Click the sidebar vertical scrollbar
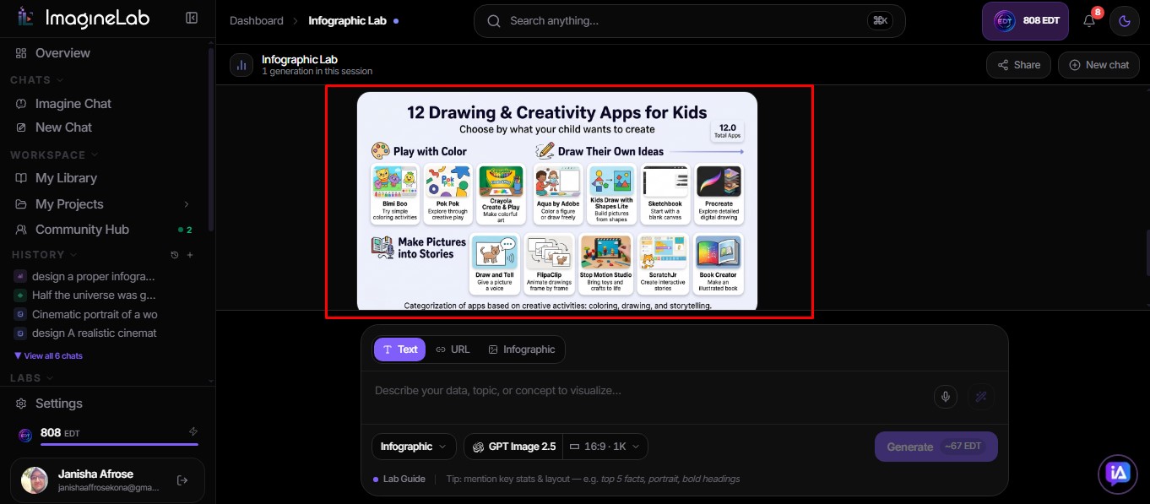 point(211,139)
